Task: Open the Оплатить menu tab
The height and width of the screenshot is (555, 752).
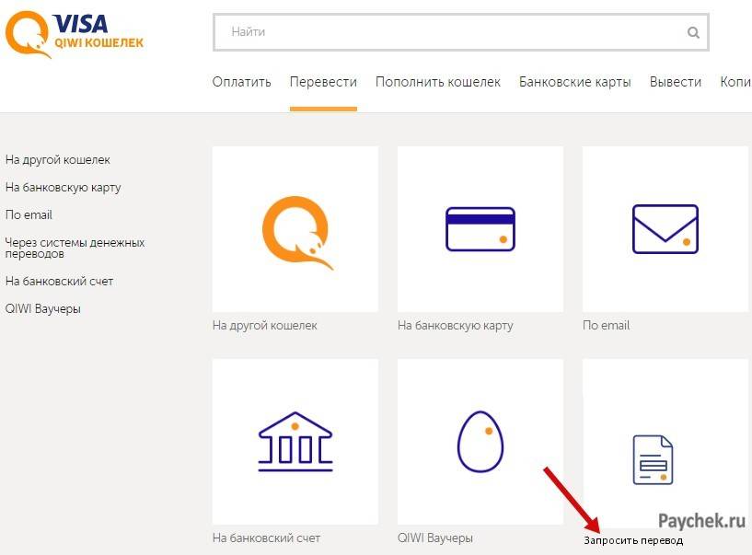Action: point(241,82)
